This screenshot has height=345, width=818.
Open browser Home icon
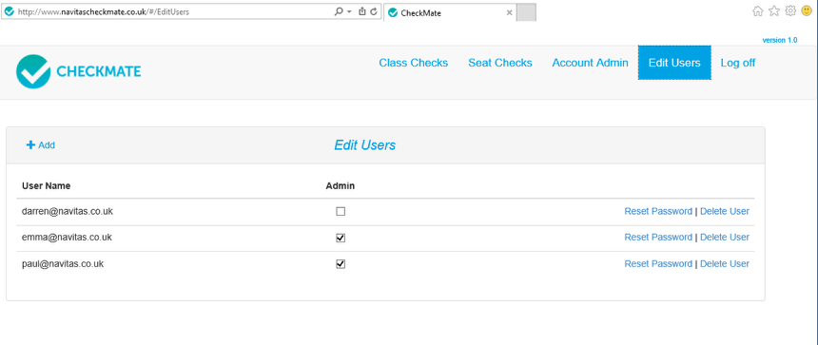(x=758, y=11)
